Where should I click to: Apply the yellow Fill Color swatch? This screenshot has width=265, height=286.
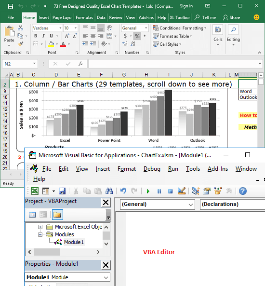coord(51,44)
